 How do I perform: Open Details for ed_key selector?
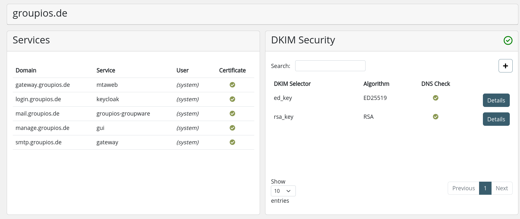coord(496,100)
